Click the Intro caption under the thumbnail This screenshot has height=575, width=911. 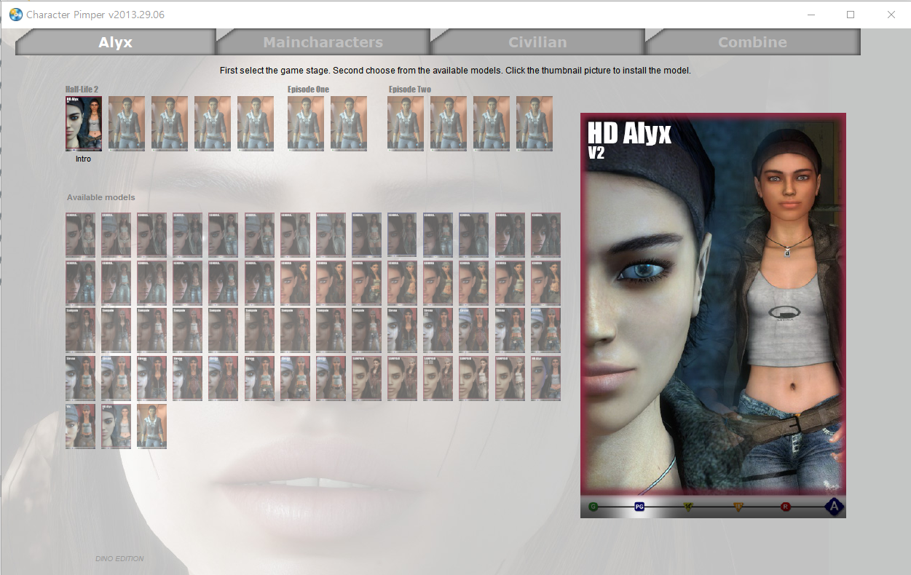tap(84, 159)
